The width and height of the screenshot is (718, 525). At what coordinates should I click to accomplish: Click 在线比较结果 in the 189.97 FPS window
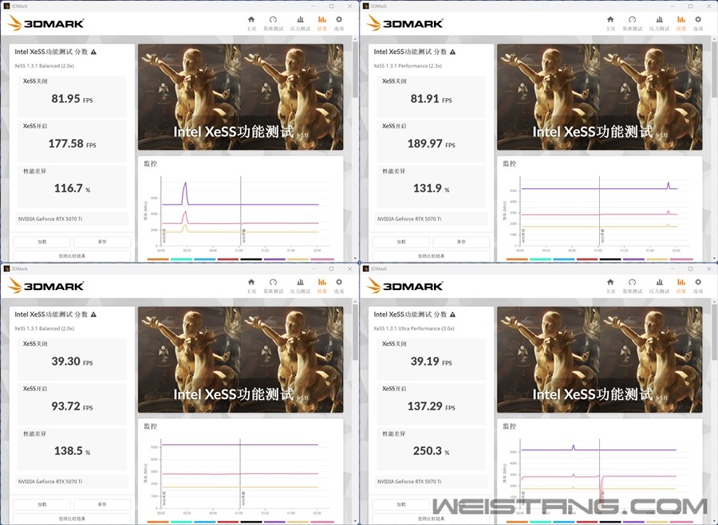(x=431, y=256)
